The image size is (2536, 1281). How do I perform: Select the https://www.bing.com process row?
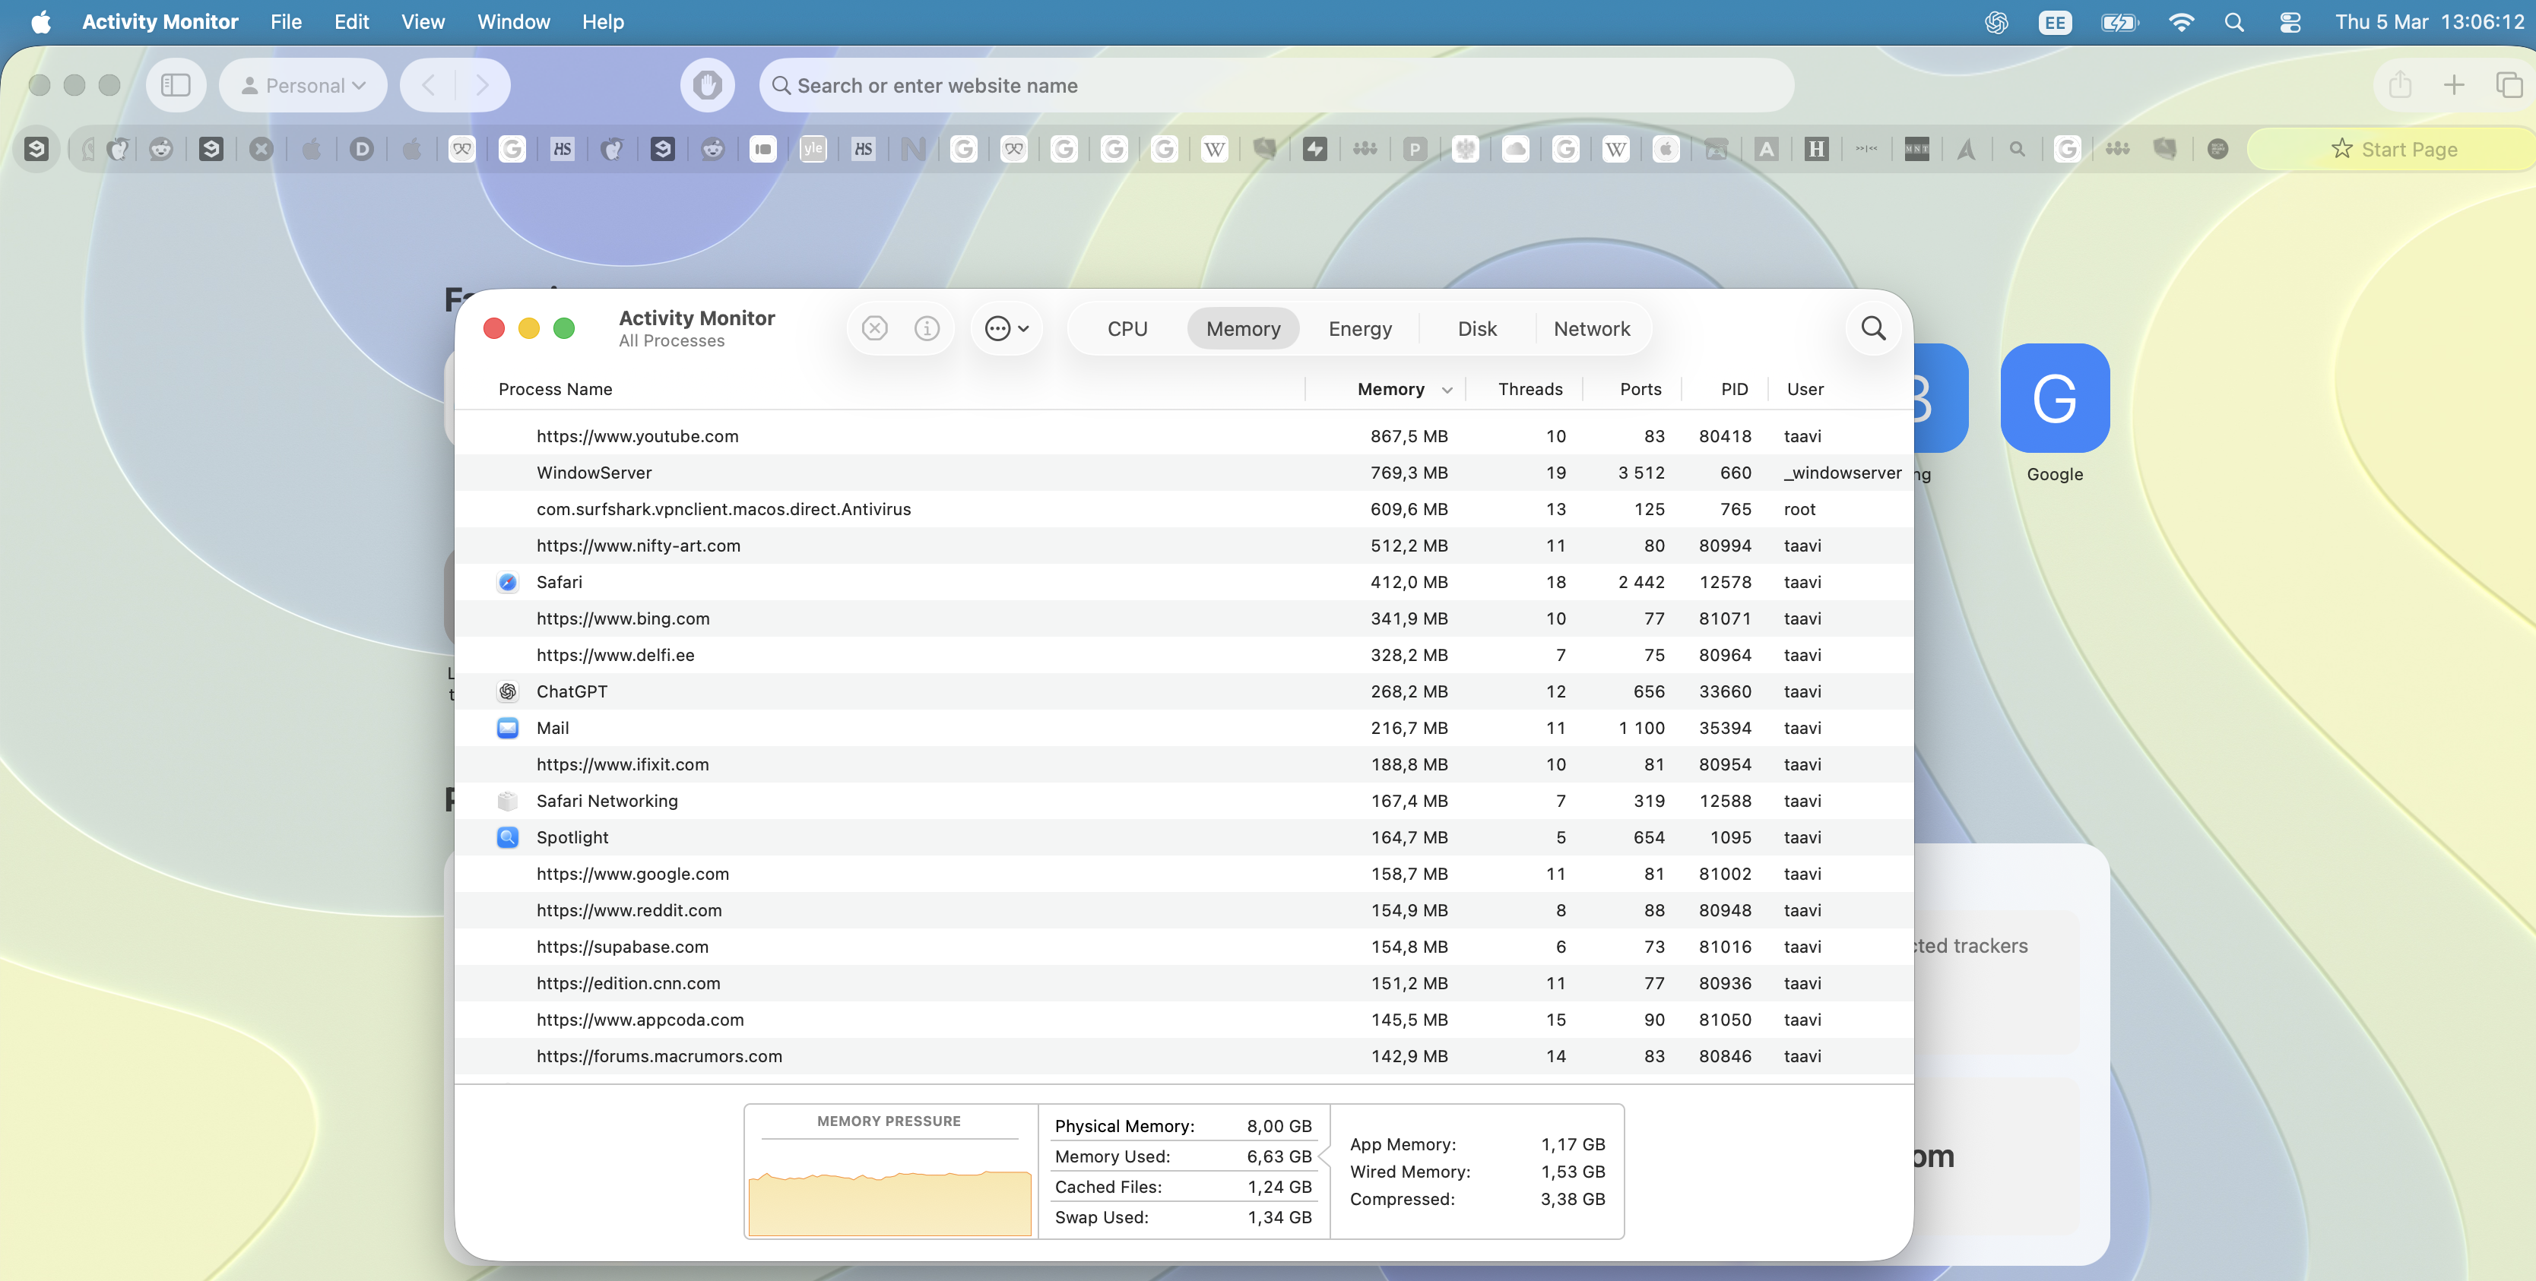click(x=1184, y=619)
